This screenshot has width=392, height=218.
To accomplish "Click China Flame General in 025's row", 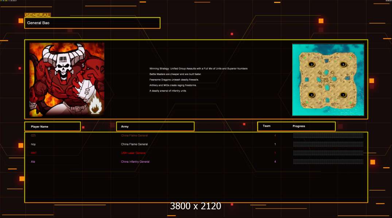I will coord(135,136).
